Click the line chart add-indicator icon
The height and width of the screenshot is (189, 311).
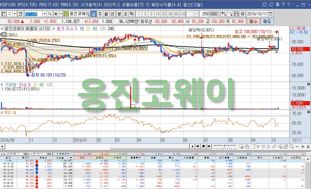[230, 14]
